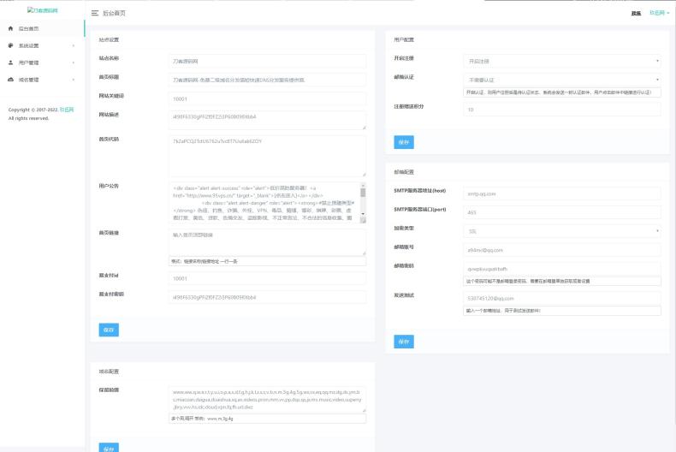676x452 pixels.
Task: Click the hamburger menu icon in header
Action: (x=95, y=14)
